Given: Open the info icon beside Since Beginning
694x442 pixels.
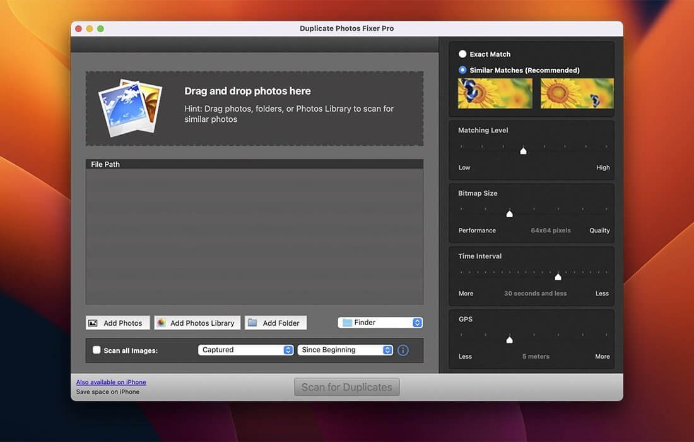Looking at the screenshot, I should click(403, 349).
